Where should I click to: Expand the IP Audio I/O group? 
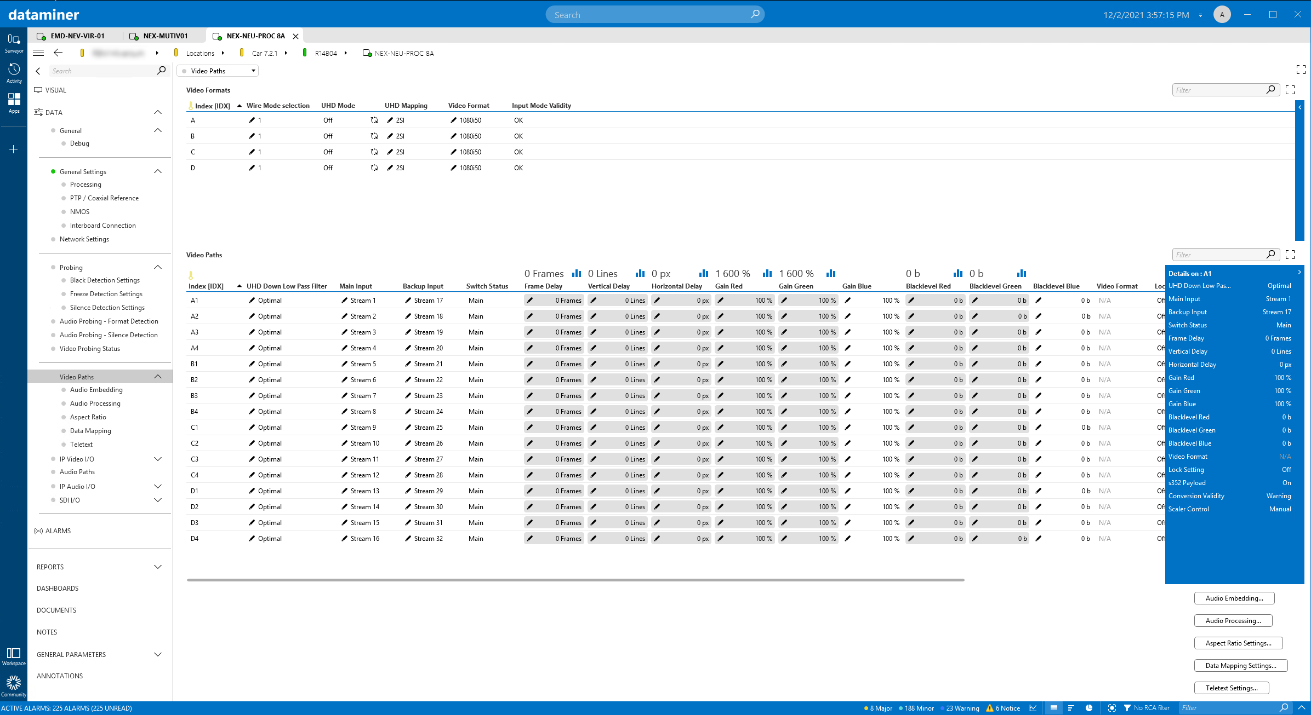click(x=158, y=486)
